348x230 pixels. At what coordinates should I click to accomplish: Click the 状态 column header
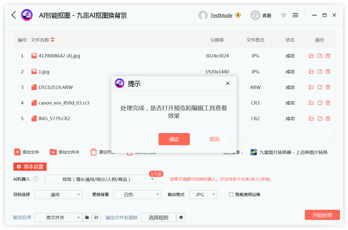[x=290, y=40]
